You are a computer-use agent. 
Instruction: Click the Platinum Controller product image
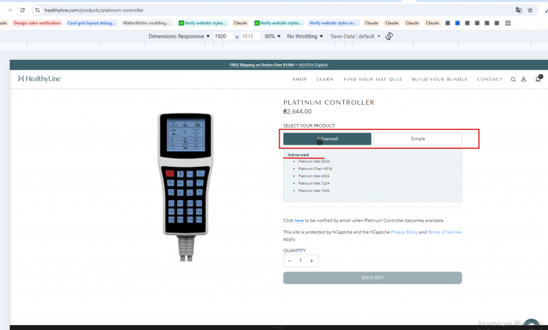[x=186, y=187]
